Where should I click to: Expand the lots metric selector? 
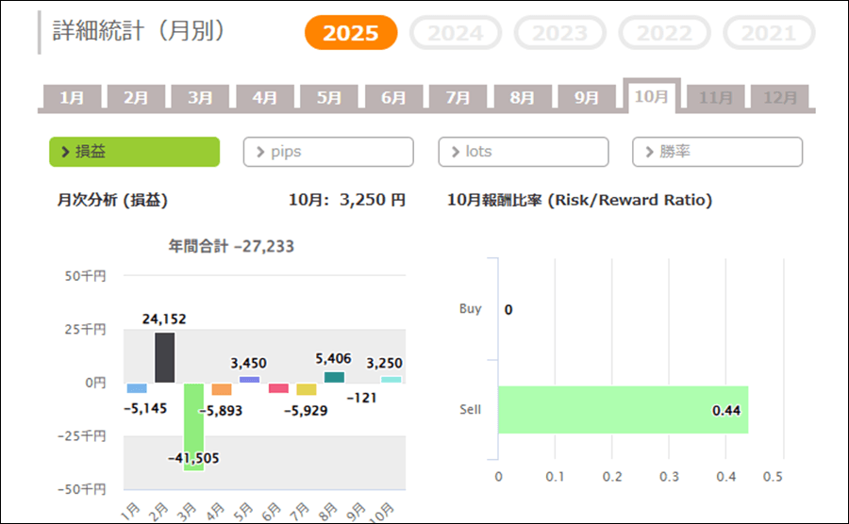coord(524,152)
